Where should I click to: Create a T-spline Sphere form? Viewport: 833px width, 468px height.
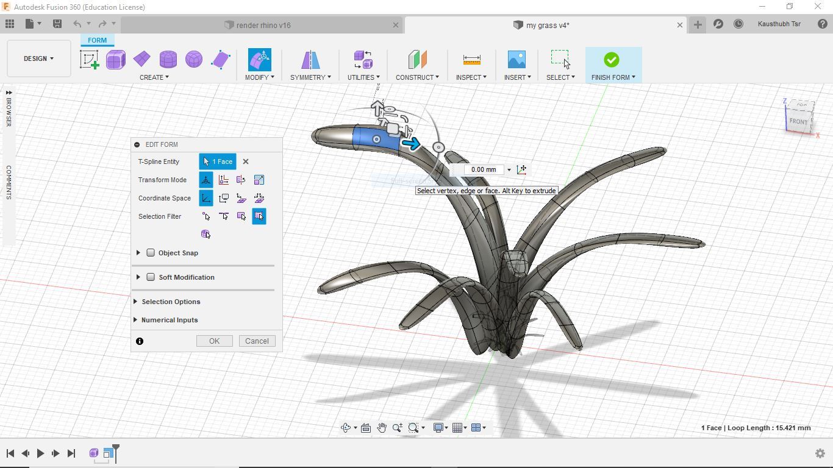click(x=194, y=60)
